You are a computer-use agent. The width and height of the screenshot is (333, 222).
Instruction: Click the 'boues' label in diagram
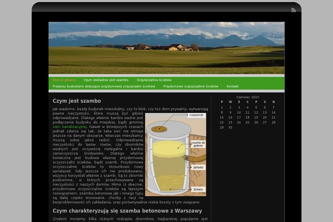point(198,189)
